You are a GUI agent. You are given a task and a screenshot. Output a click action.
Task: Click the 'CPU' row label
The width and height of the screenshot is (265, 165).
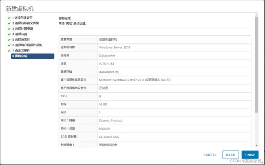coord(64,96)
